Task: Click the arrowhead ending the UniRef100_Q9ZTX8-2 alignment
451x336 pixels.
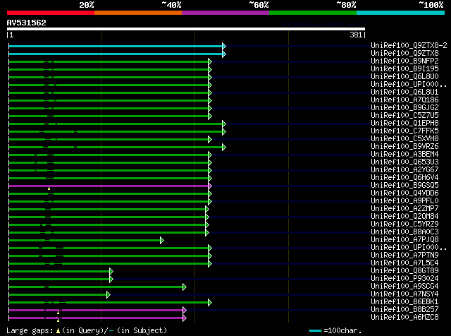Action: coord(224,46)
